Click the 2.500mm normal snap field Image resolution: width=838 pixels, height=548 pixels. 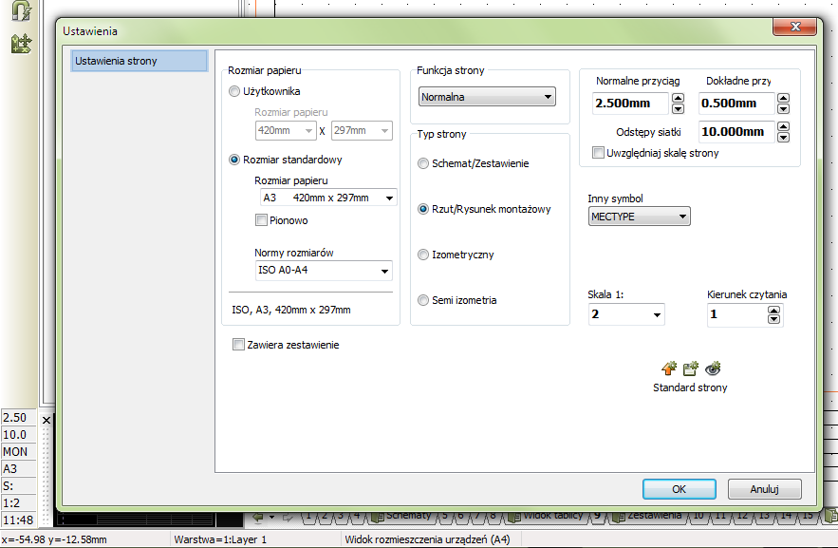pos(631,104)
